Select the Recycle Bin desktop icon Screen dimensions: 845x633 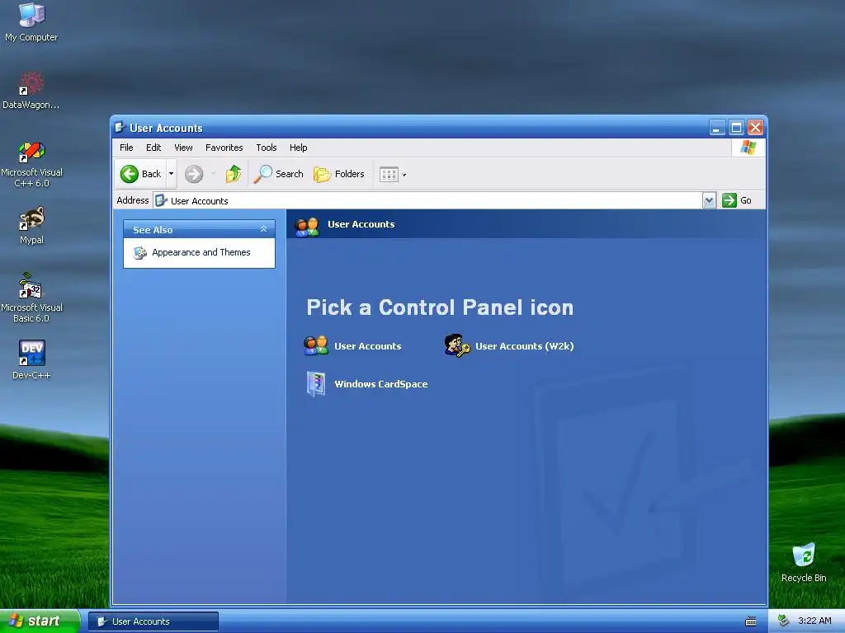(804, 562)
